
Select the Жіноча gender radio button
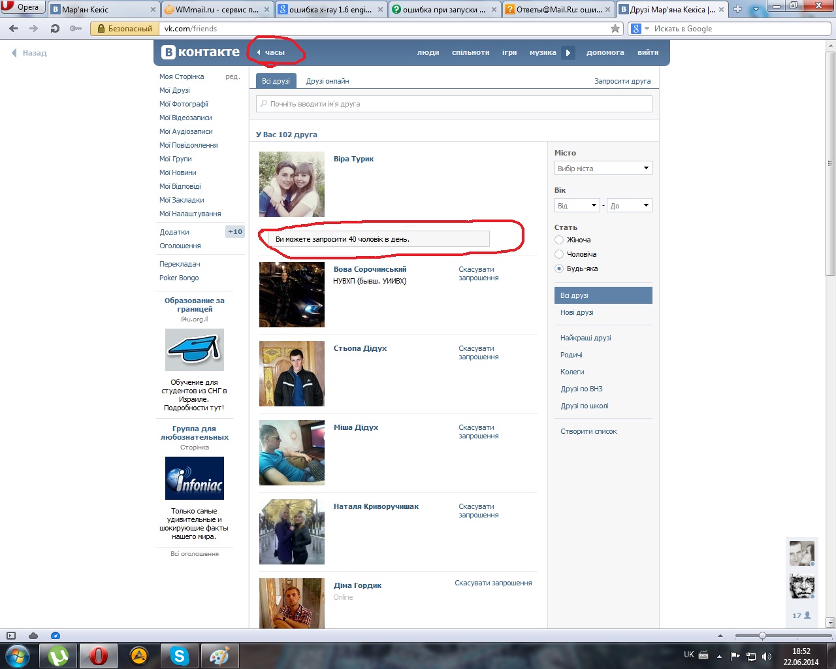559,240
